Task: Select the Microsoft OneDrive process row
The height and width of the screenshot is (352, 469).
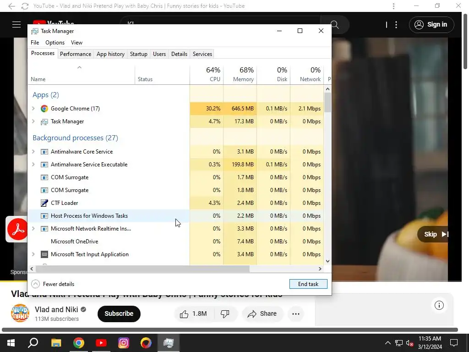Action: 175,242
